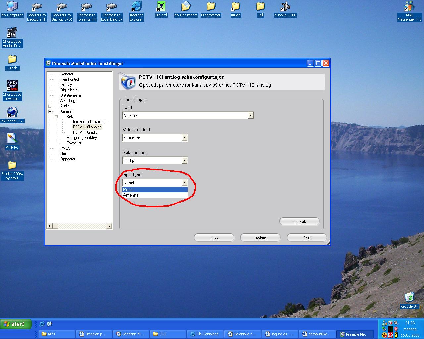Select Generell in settings tree

click(x=67, y=74)
